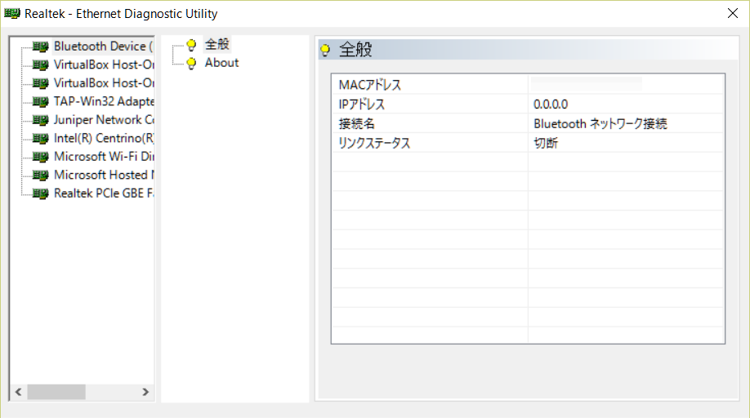Click the 切断 link status value
Image resolution: width=750 pixels, height=418 pixels.
(546, 143)
